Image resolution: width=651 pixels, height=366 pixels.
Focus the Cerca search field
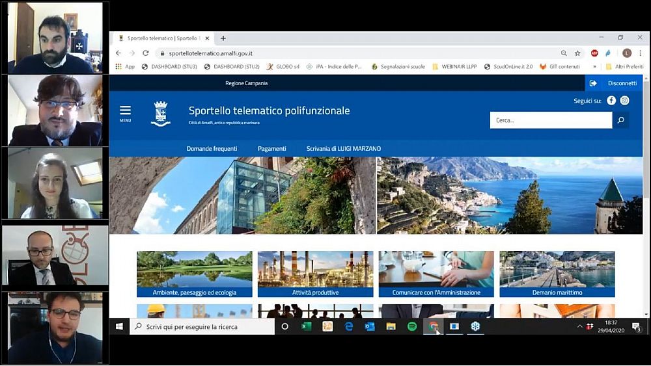(x=551, y=120)
